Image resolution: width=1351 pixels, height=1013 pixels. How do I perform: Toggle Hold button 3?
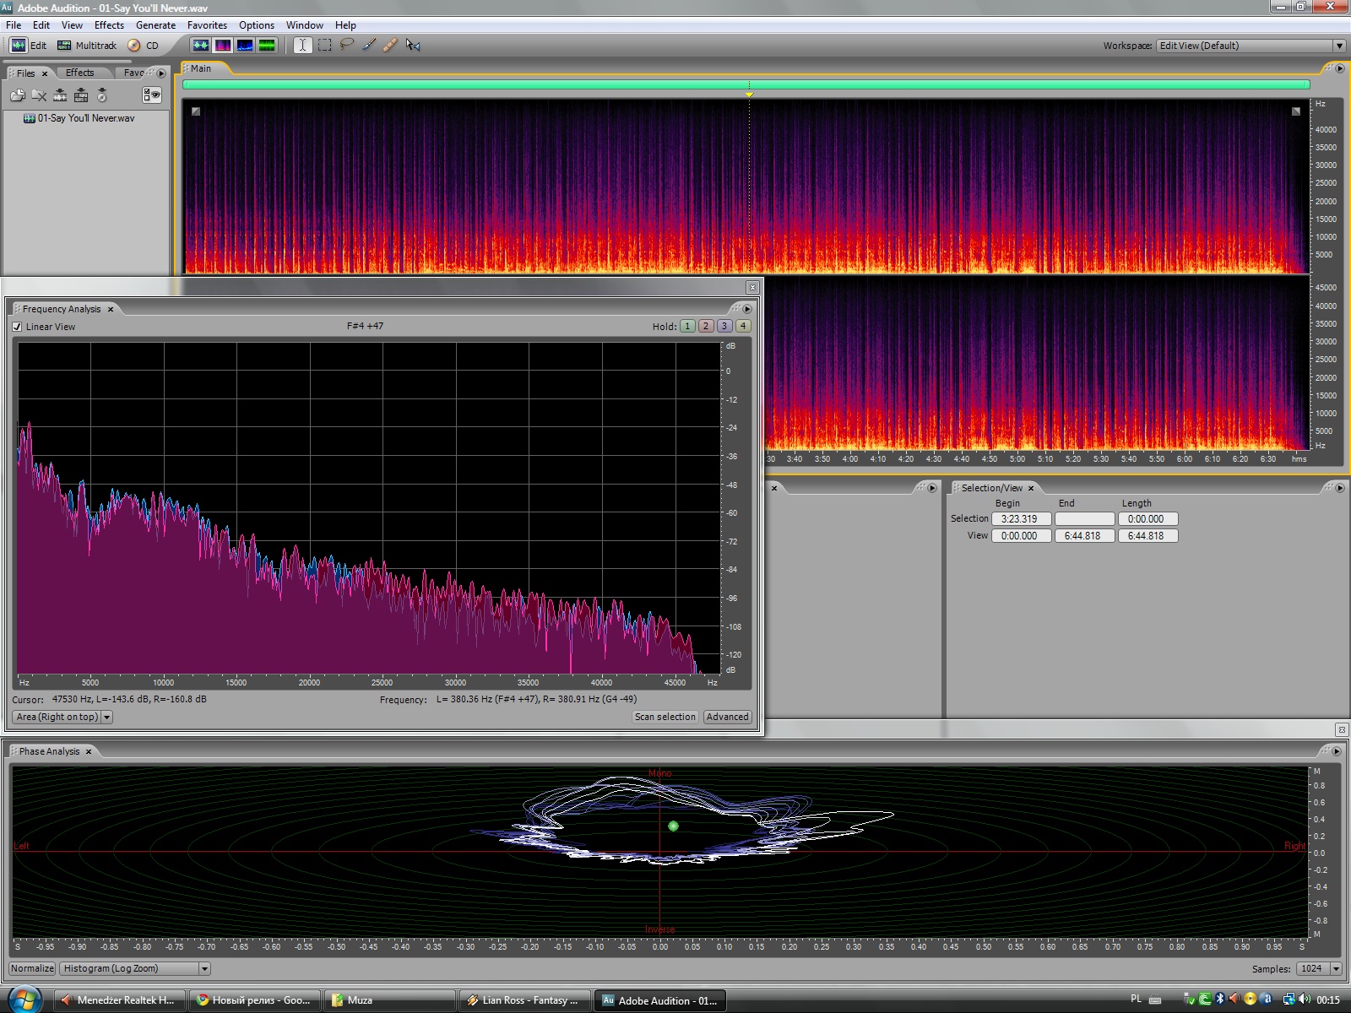724,326
